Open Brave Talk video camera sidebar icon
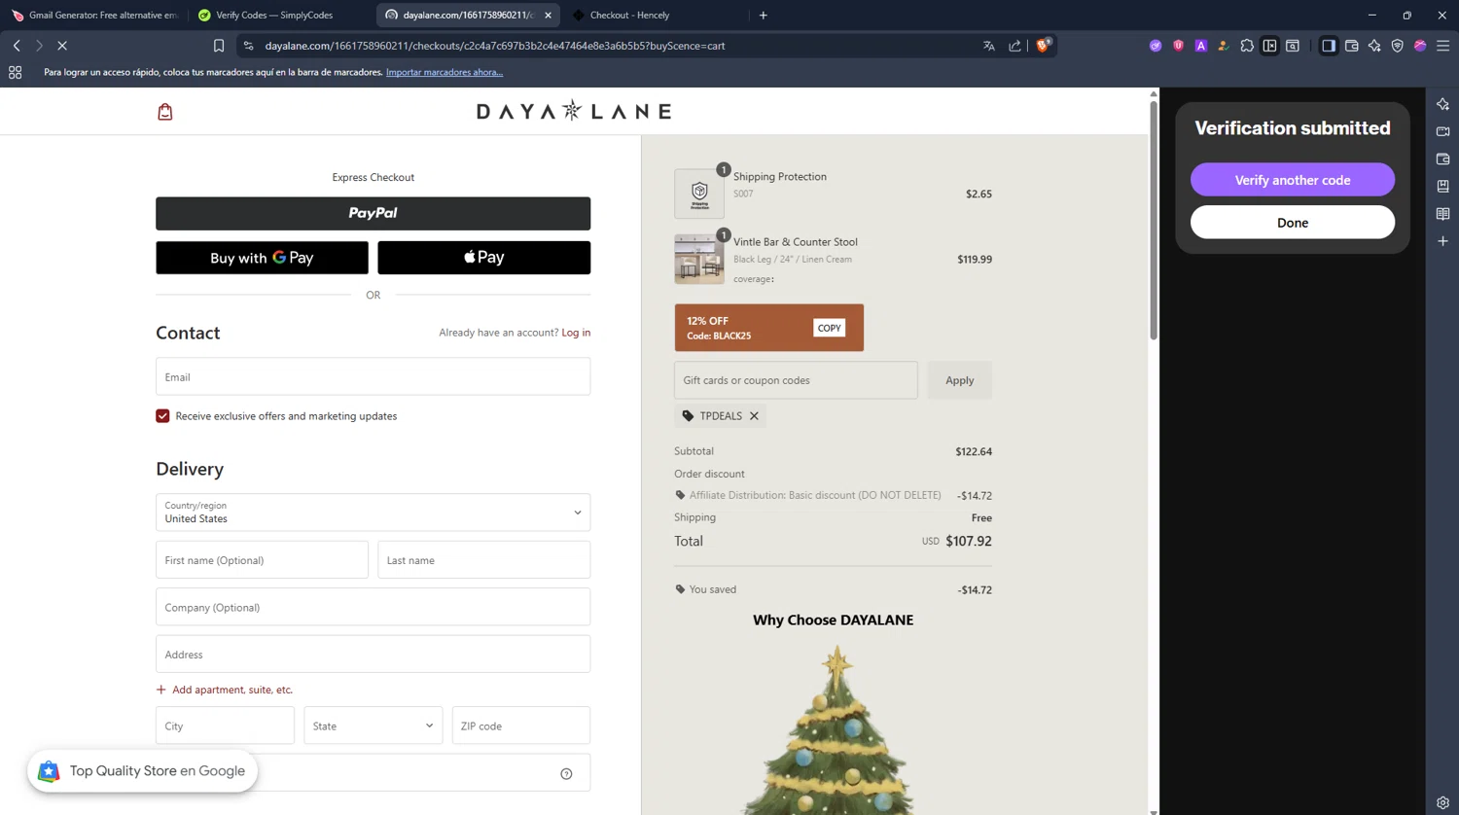Viewport: 1459px width, 815px height. (x=1442, y=131)
